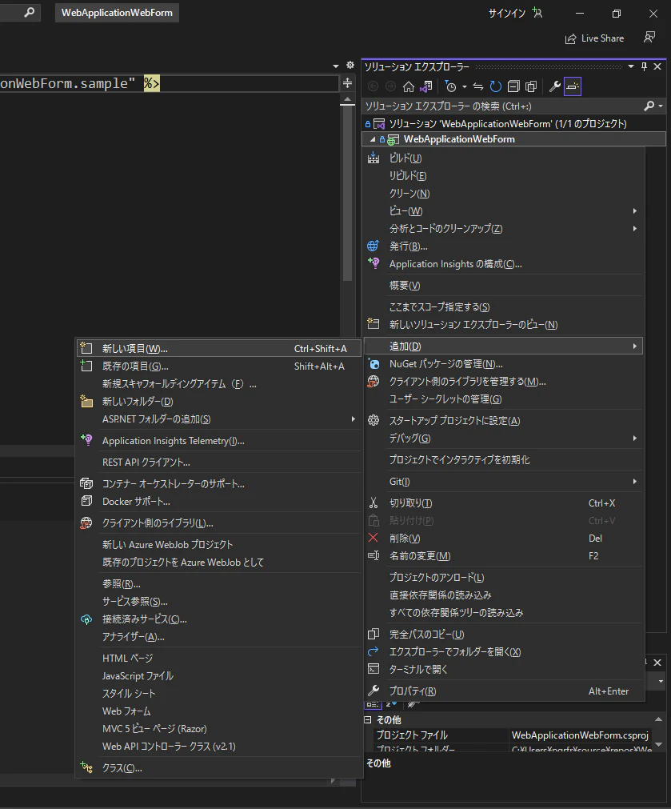
Task: Choose コンテナー オーケストレーターのサポート... item
Action: [x=218, y=484]
